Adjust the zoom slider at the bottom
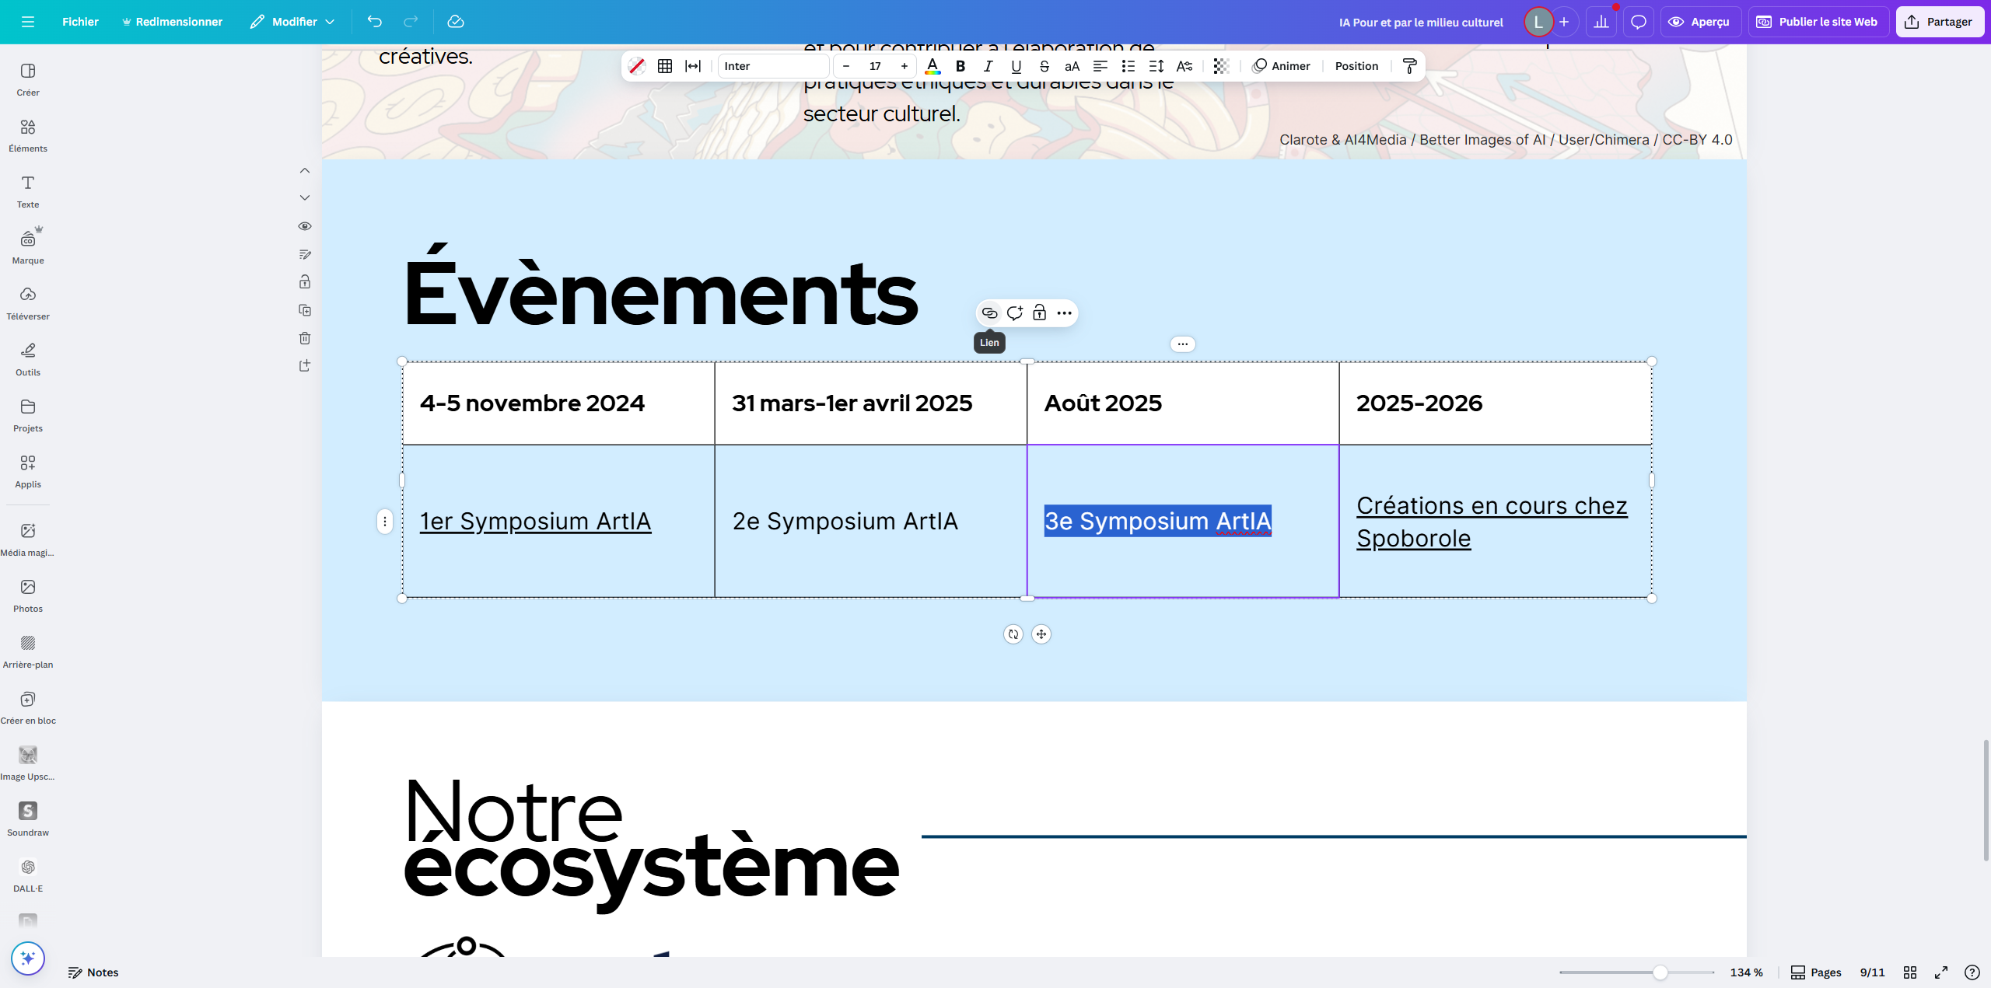This screenshot has width=1991, height=988. (x=1661, y=972)
